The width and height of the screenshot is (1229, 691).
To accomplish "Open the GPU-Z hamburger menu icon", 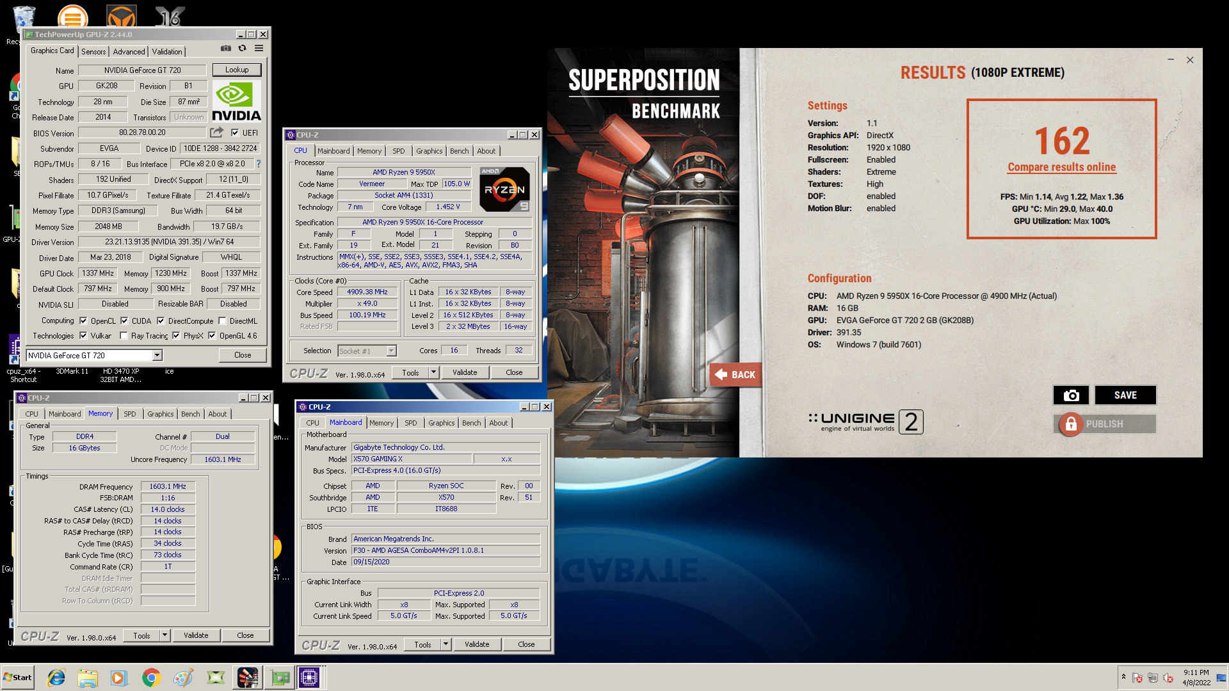I will click(x=259, y=49).
